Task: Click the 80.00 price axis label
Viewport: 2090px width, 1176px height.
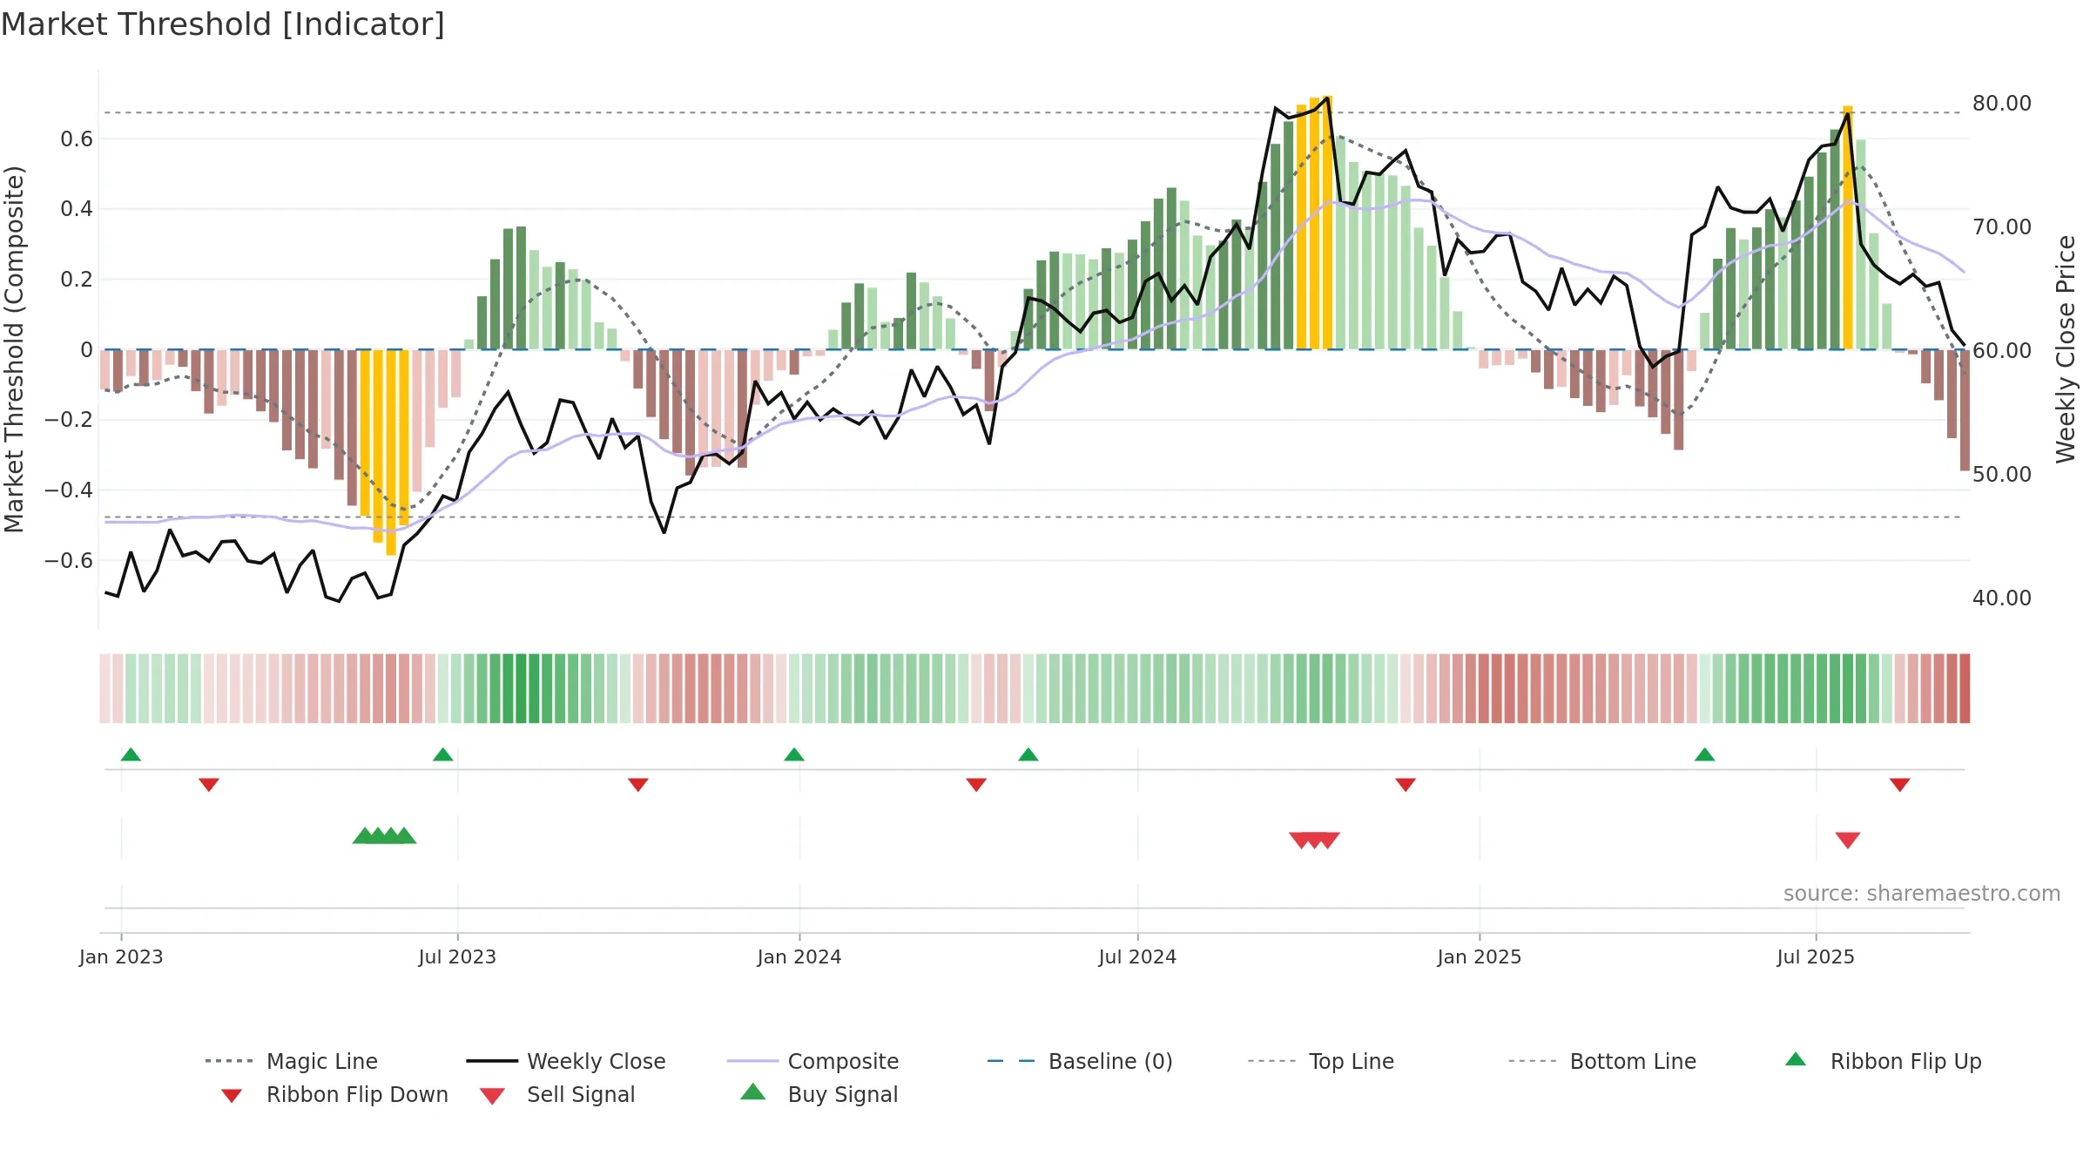Action: (x=2002, y=103)
